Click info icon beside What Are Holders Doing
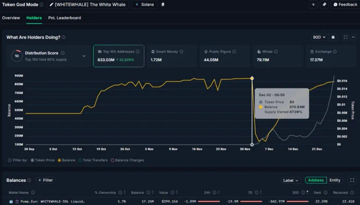Viewport: 360px width, 205px height. point(64,37)
